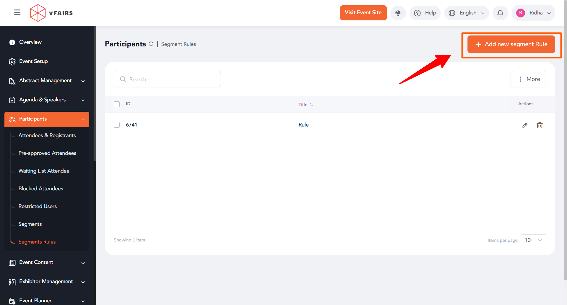Open the Ridha user profile menu

(533, 13)
